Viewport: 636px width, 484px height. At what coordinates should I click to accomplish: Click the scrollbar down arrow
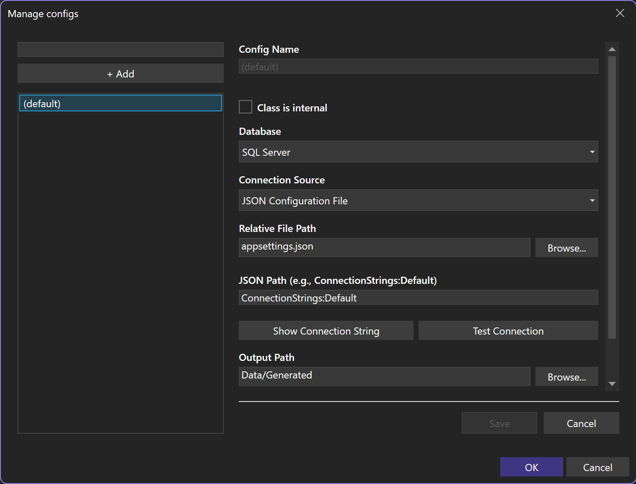pos(612,384)
